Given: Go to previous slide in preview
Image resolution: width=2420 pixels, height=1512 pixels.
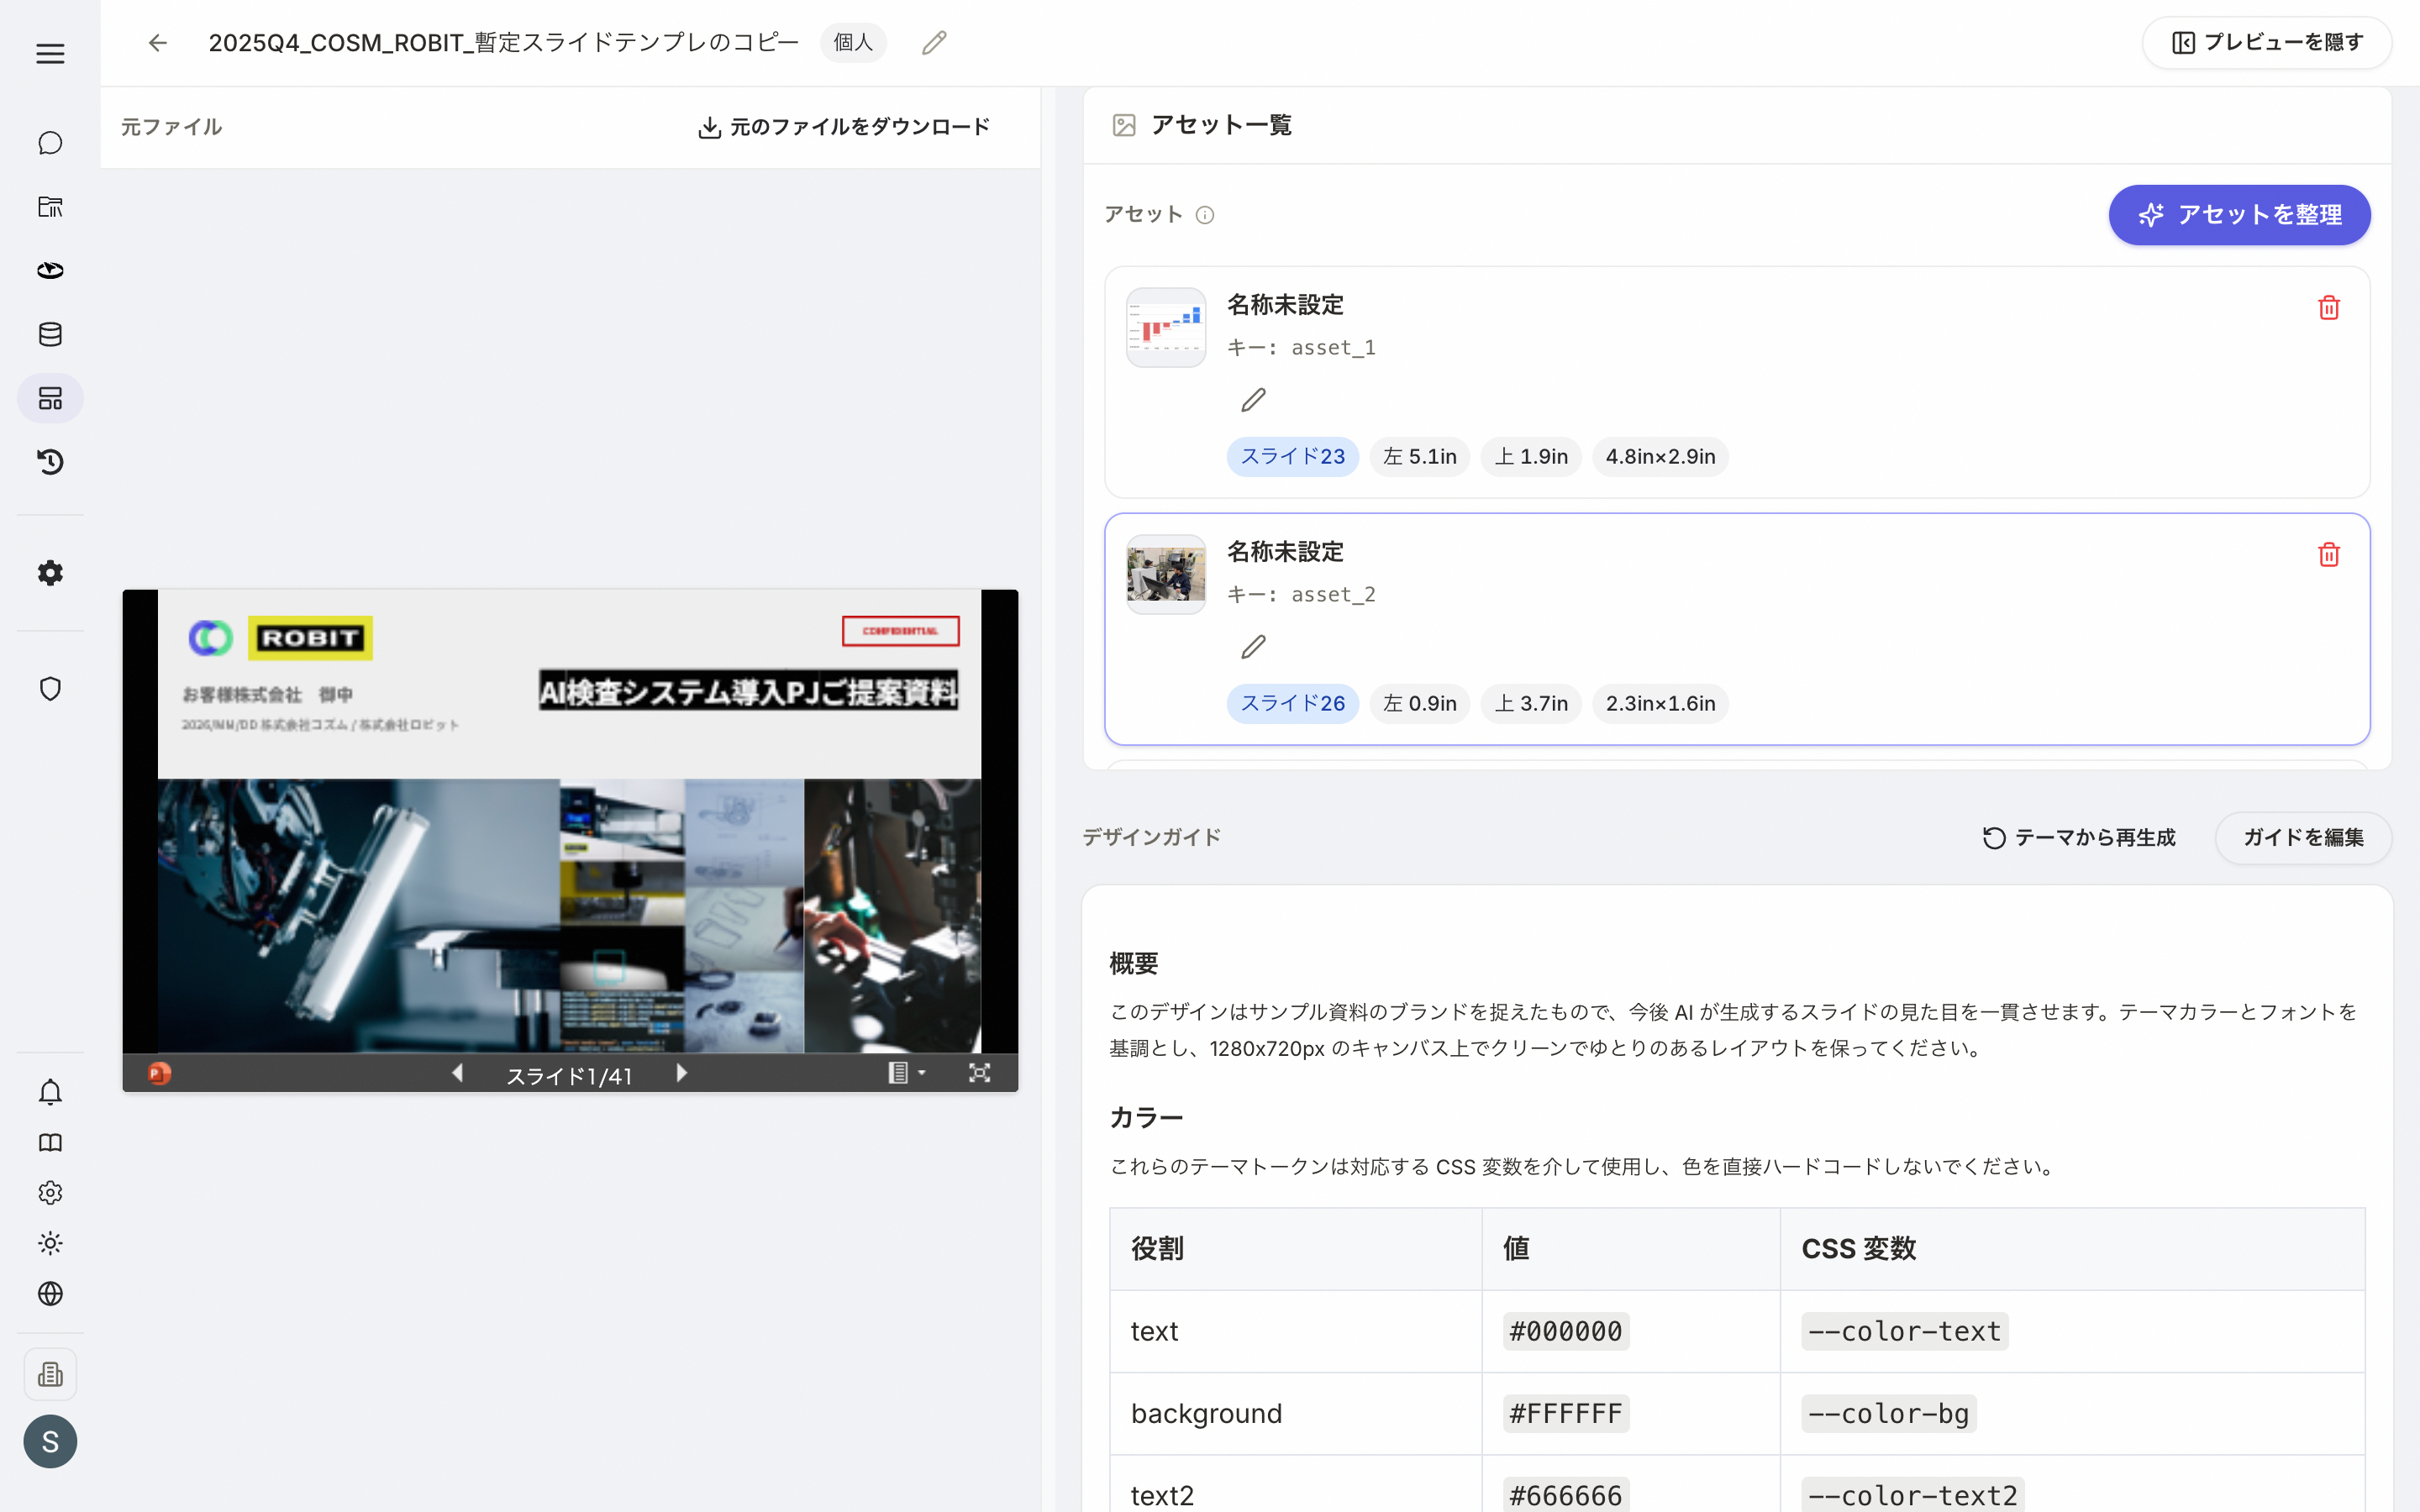Looking at the screenshot, I should point(457,1073).
